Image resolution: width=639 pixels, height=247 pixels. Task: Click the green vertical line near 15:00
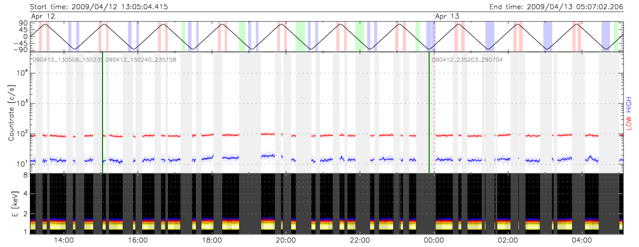point(103,113)
